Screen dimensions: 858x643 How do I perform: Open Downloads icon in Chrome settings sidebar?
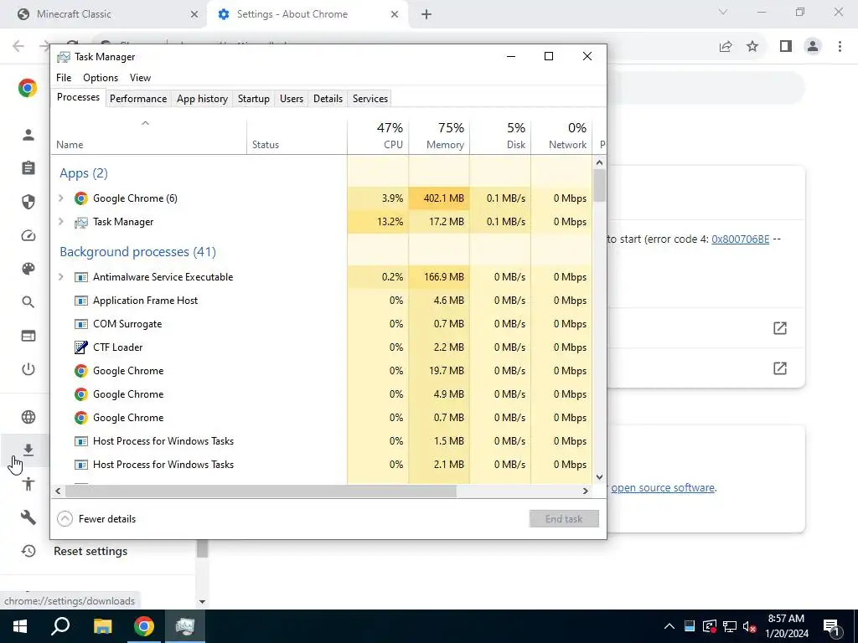tap(28, 450)
